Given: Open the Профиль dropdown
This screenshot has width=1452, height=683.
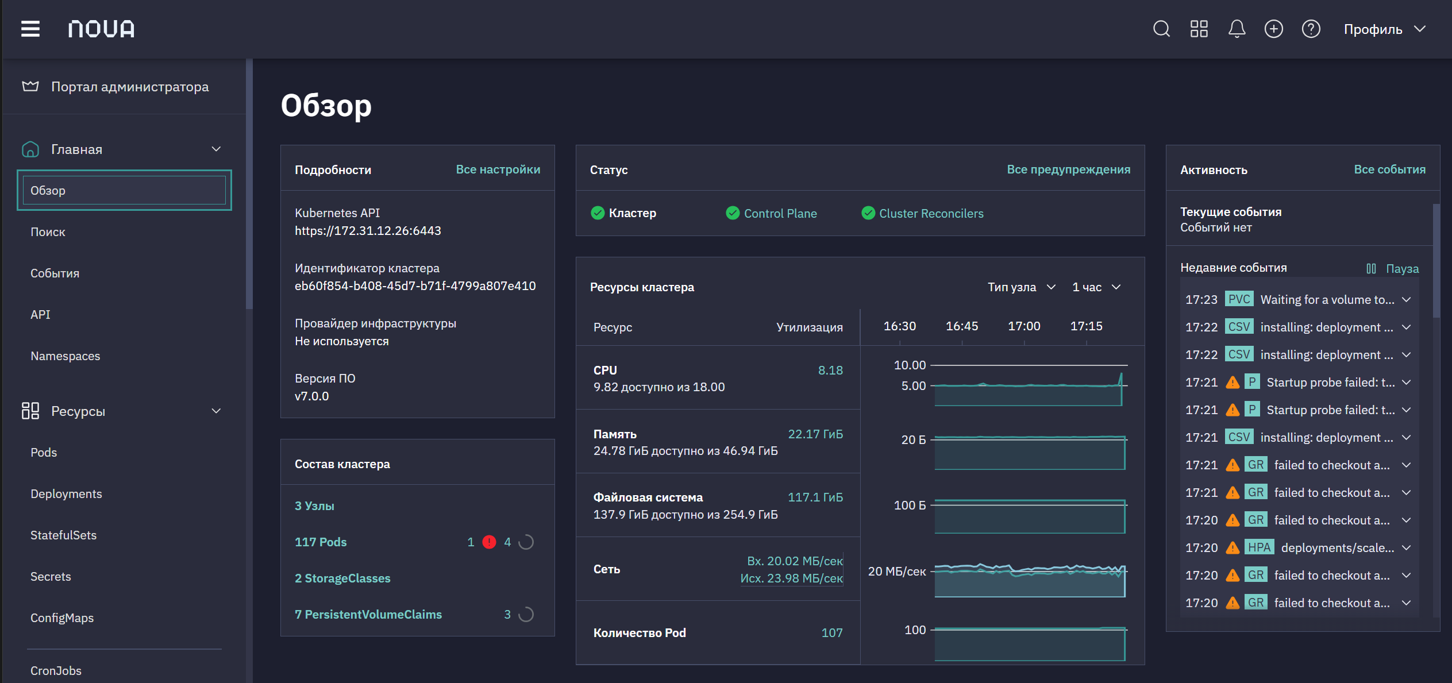Looking at the screenshot, I should 1384,29.
